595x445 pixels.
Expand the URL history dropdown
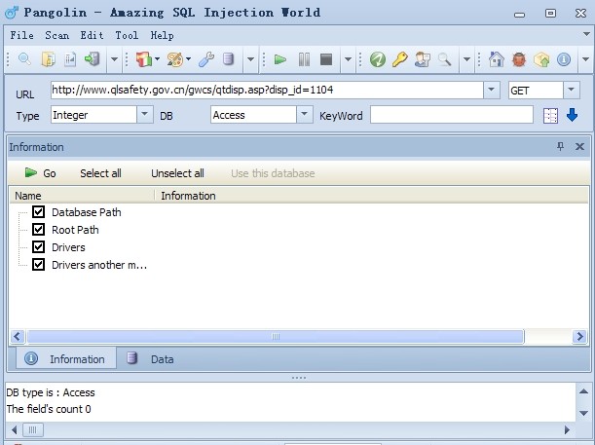click(x=492, y=90)
